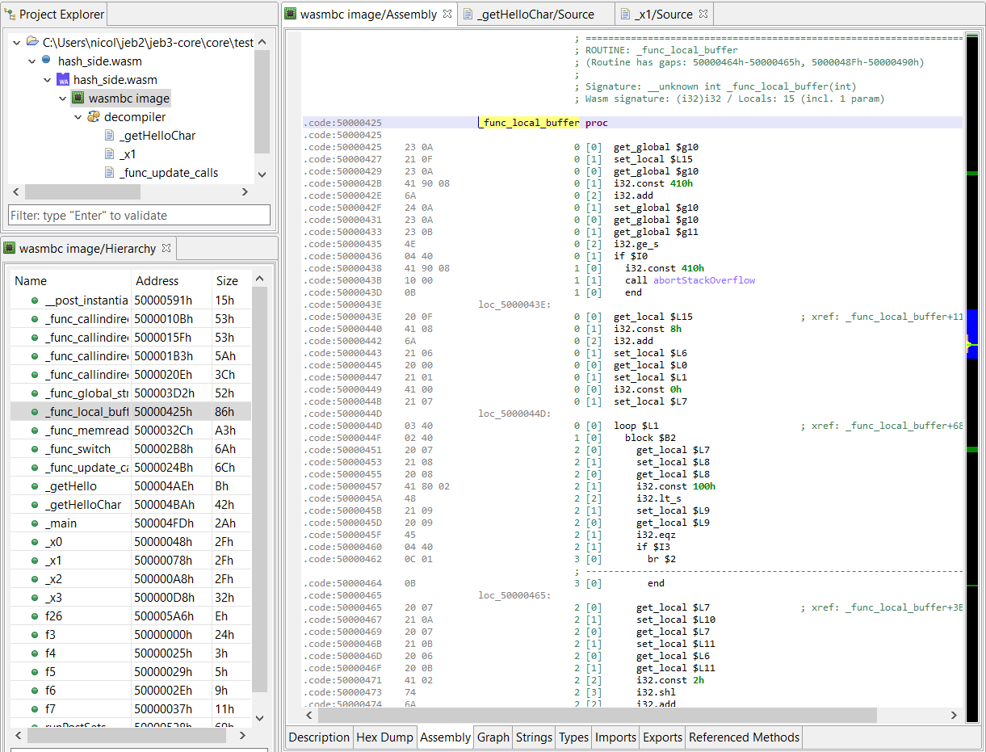Image resolution: width=986 pixels, height=752 pixels.
Task: Open the Imports bottom tab
Action: tap(615, 737)
